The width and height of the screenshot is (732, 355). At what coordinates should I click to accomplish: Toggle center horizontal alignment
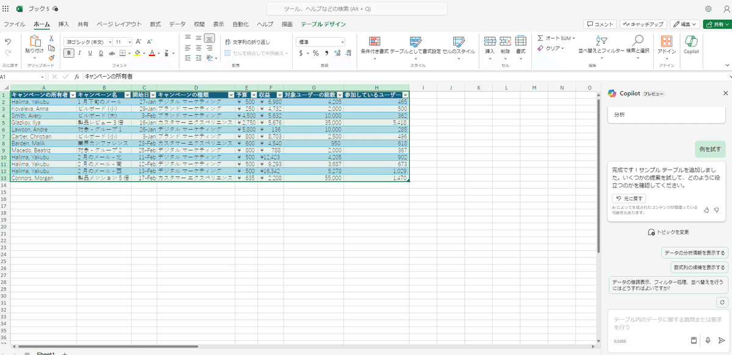pyautogui.click(x=199, y=47)
